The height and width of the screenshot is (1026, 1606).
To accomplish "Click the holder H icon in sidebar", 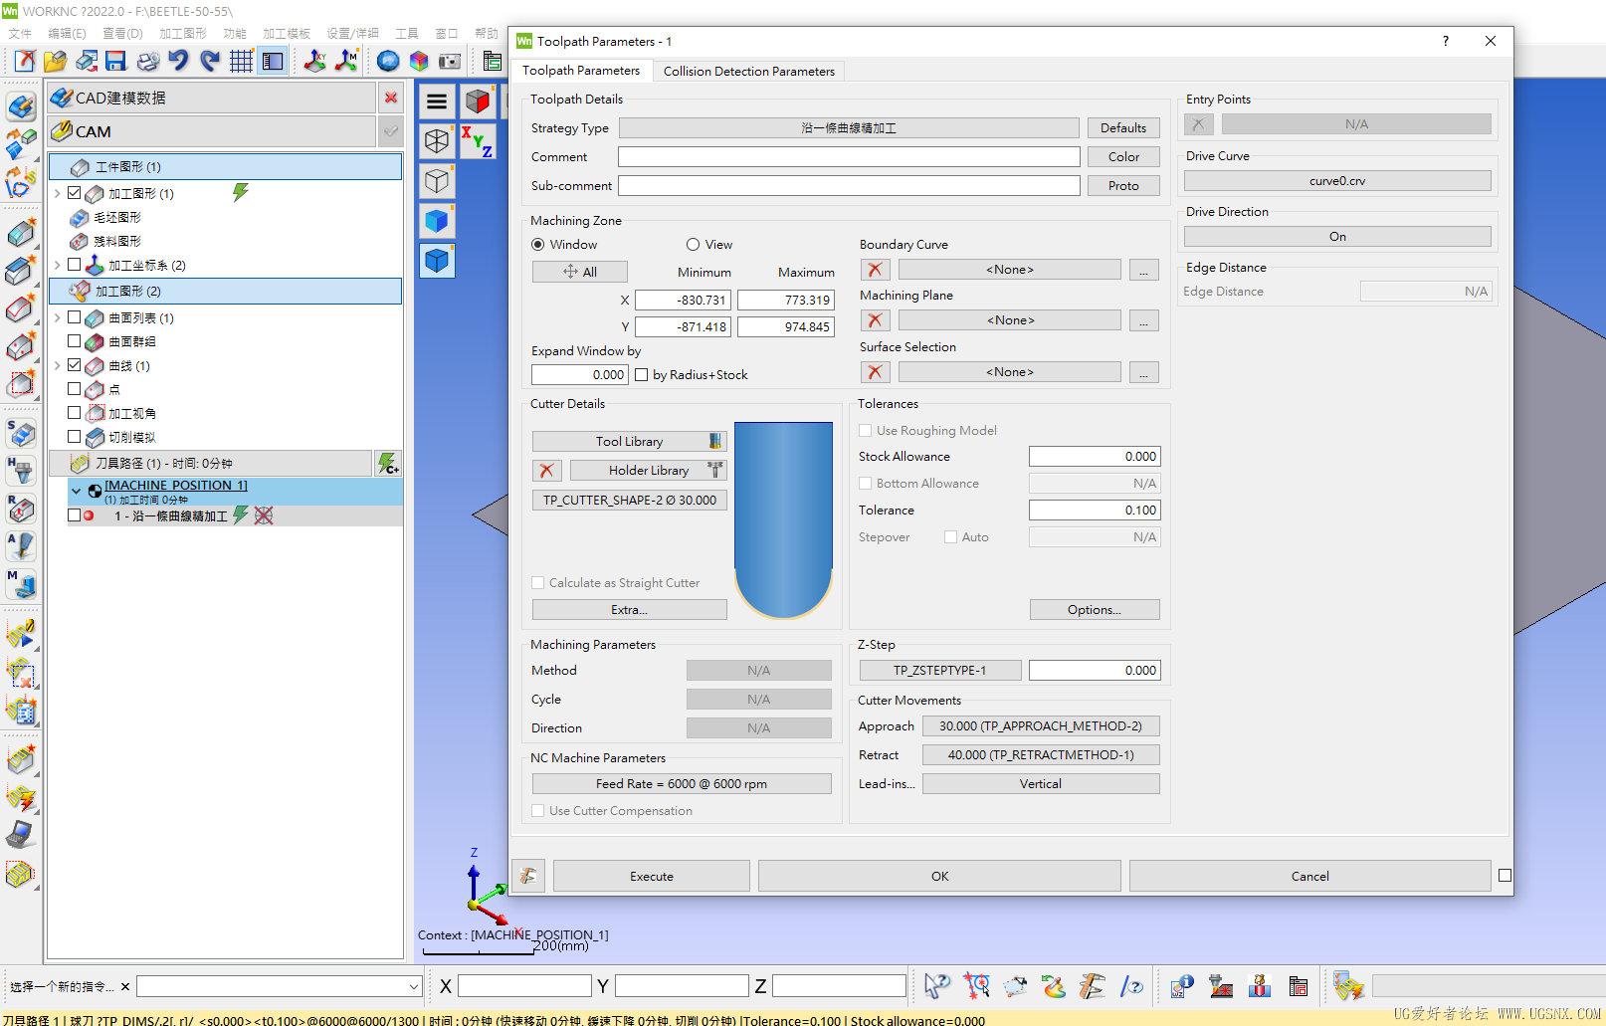I will point(21,470).
